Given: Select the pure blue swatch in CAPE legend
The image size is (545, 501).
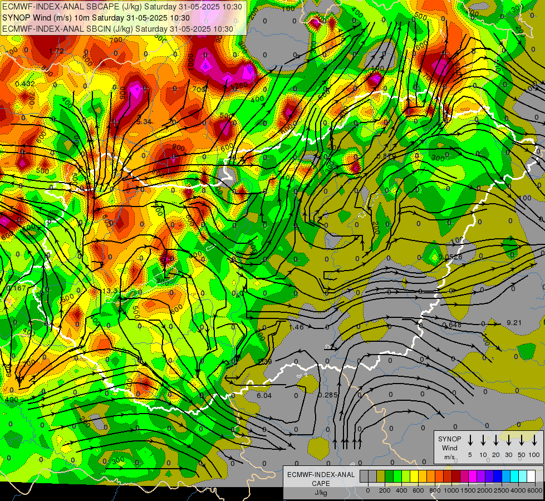Looking at the screenshot, I should click(498, 476).
